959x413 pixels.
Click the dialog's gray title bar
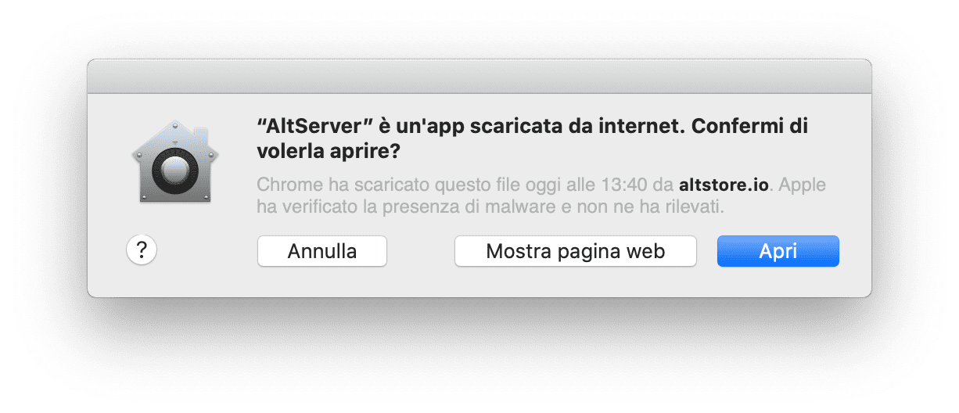(479, 77)
